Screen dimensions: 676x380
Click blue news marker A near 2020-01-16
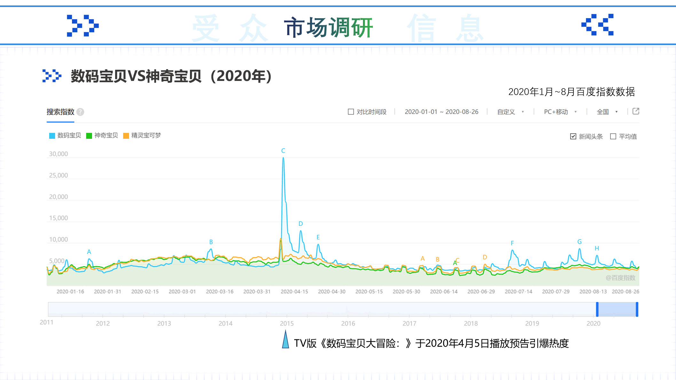pos(89,252)
